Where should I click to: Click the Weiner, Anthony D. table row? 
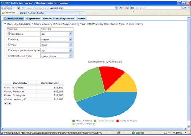34,99
